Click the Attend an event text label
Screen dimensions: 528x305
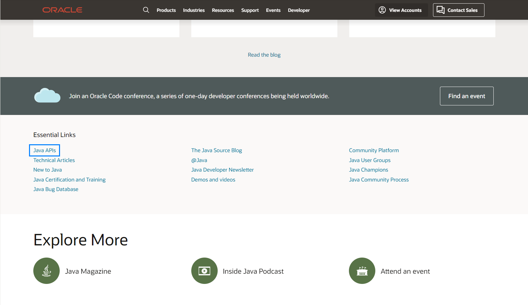click(x=405, y=271)
